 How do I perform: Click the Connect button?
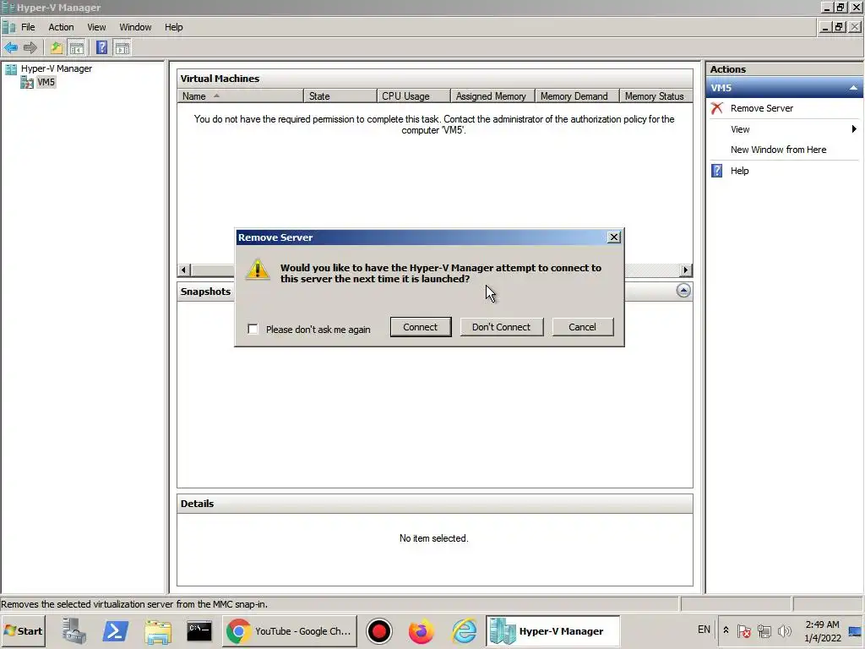(x=421, y=327)
